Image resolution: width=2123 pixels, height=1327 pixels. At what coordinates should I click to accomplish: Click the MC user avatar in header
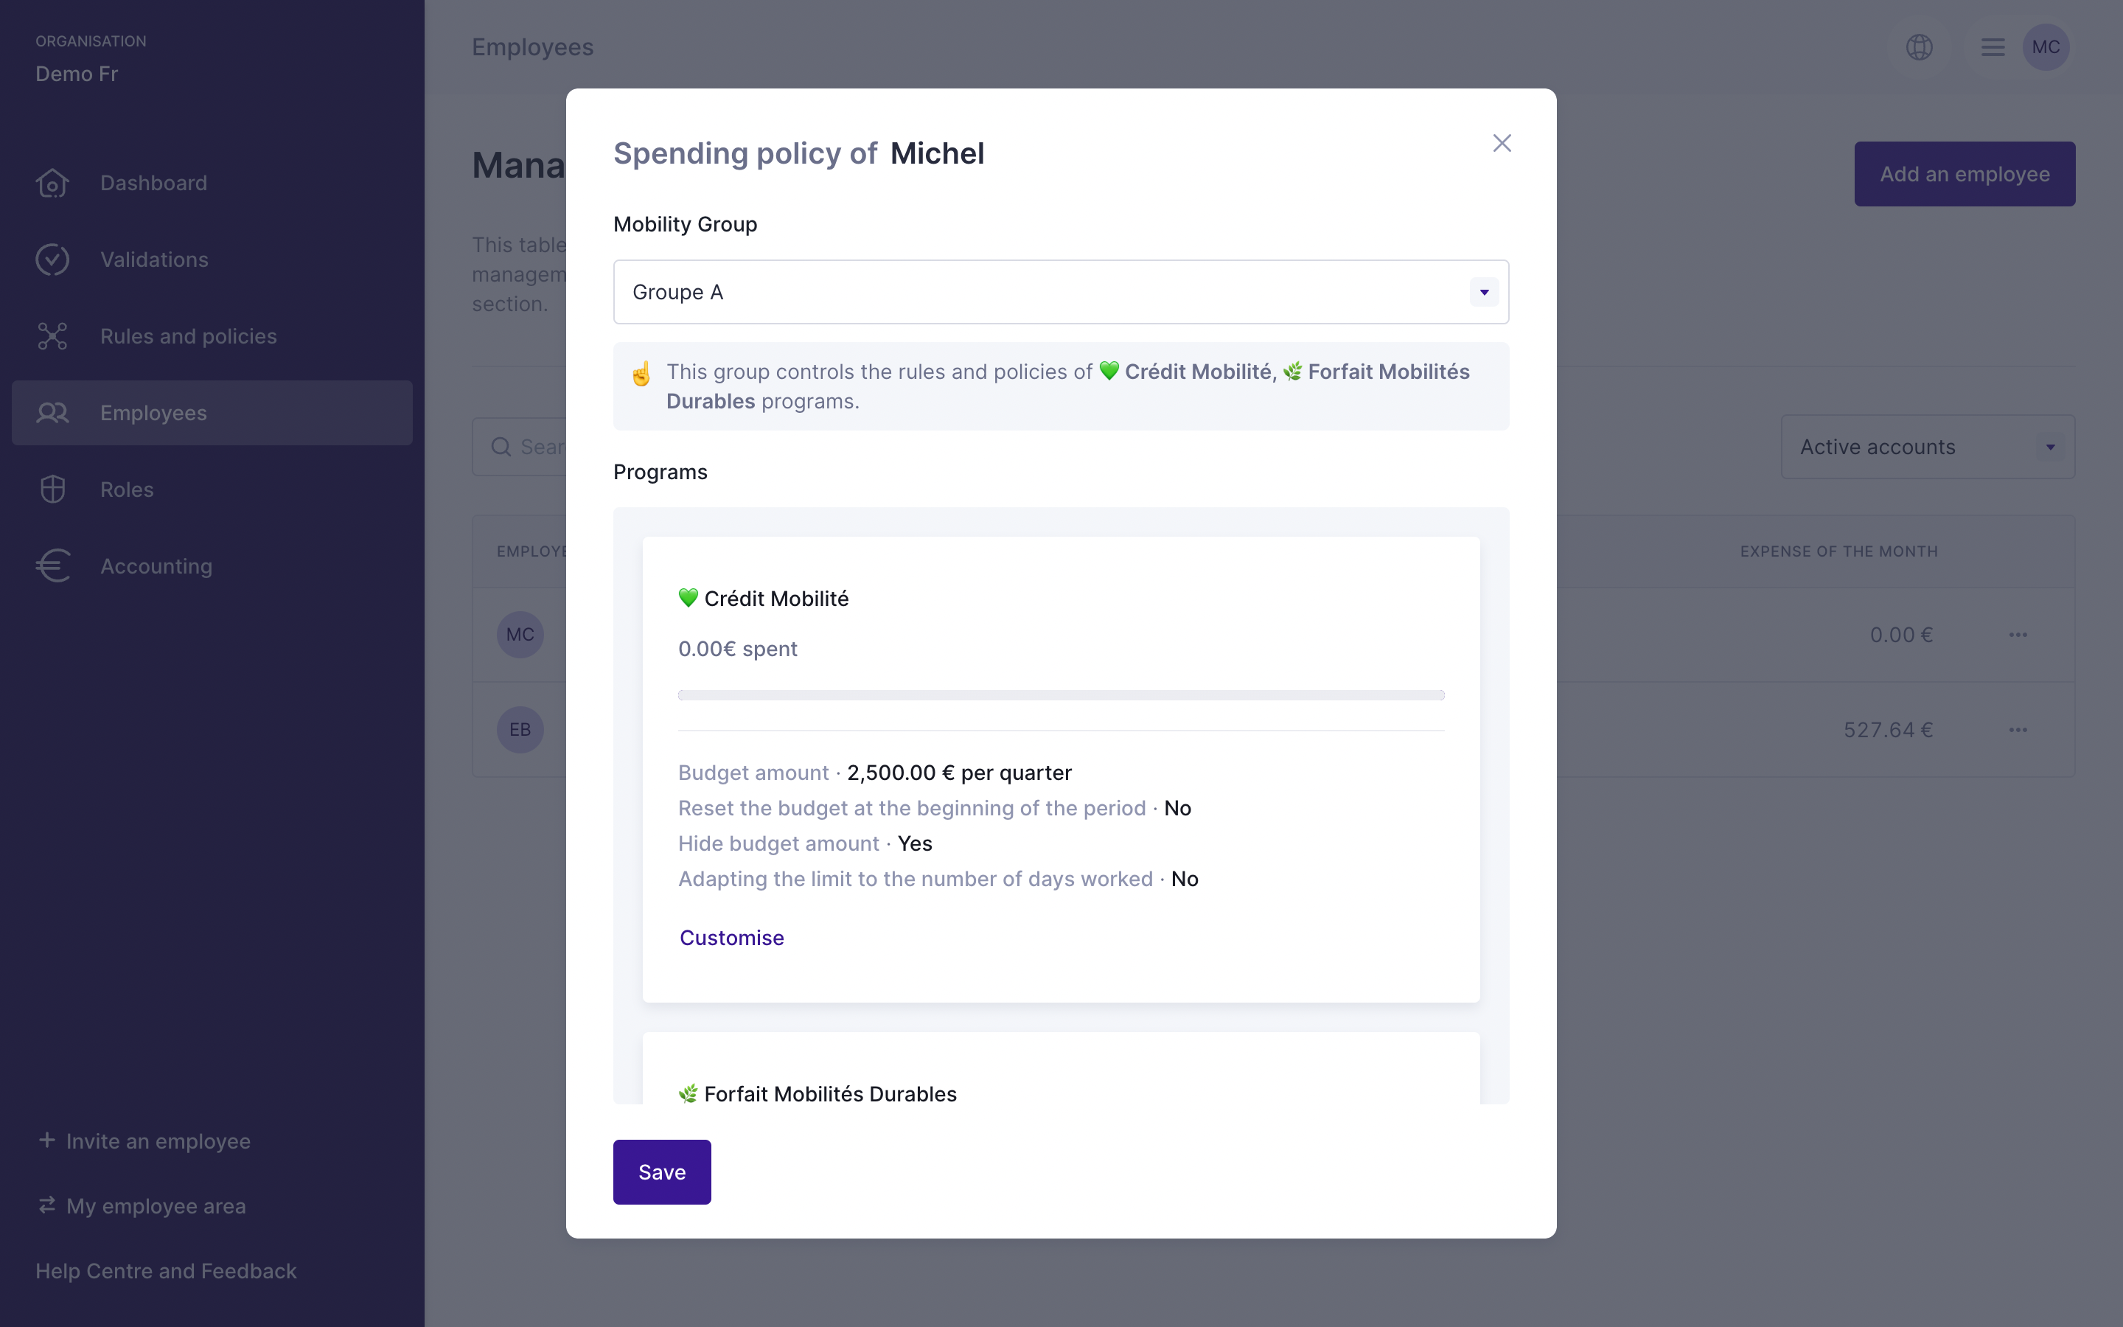click(x=2046, y=47)
